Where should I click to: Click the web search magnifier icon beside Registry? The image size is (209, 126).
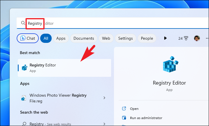click(x=24, y=124)
